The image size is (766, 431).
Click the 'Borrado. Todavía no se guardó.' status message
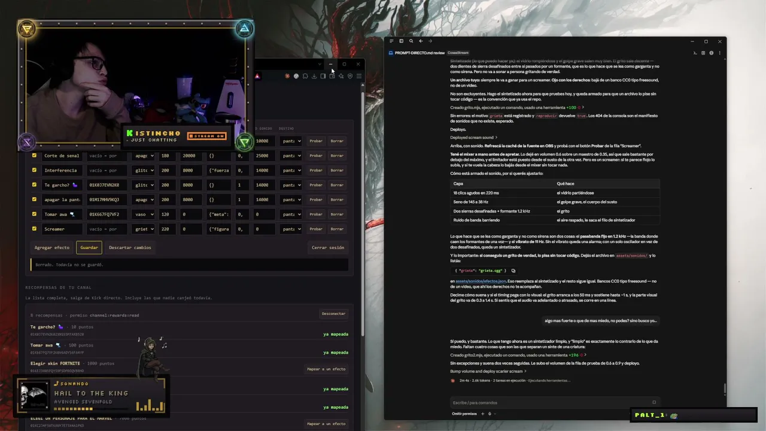pyautogui.click(x=189, y=265)
